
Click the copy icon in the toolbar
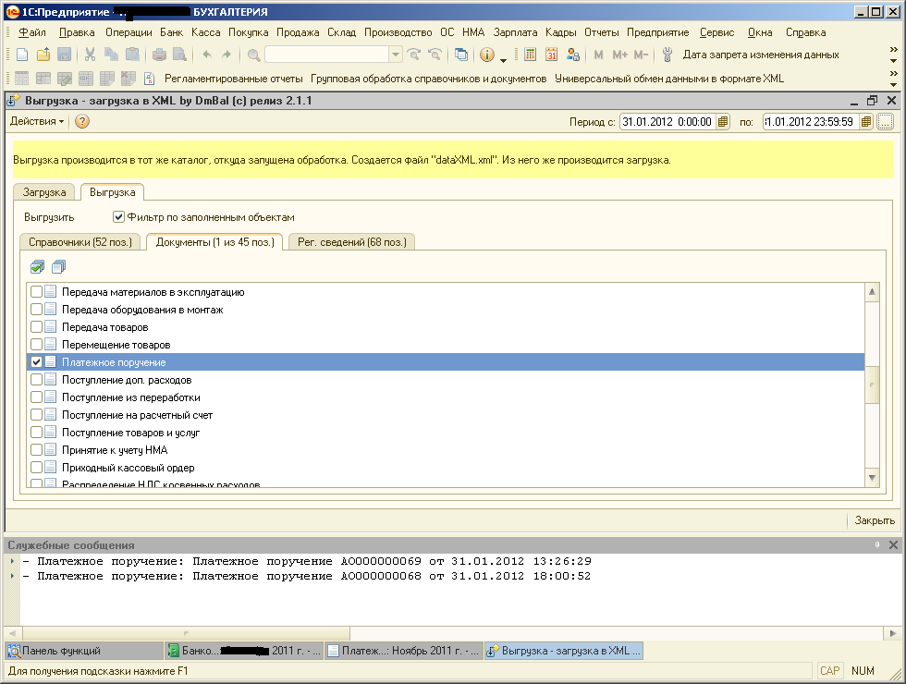pyautogui.click(x=111, y=55)
